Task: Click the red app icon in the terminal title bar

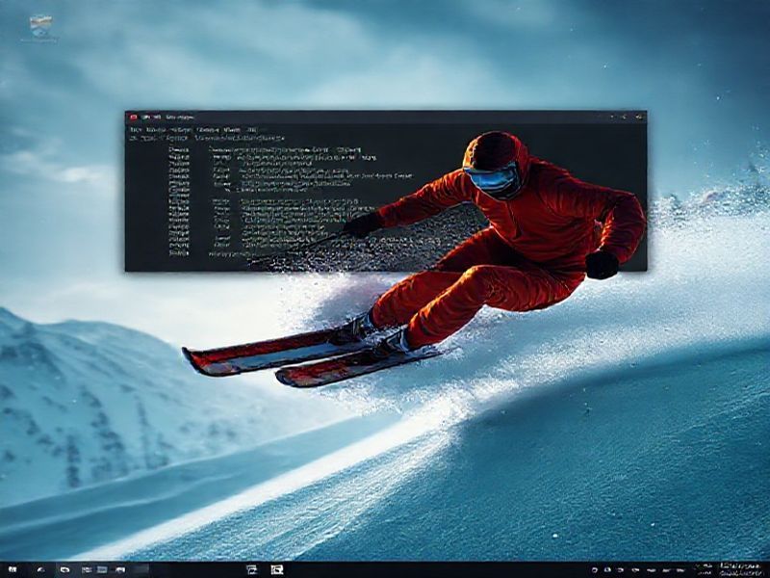Action: point(133,117)
